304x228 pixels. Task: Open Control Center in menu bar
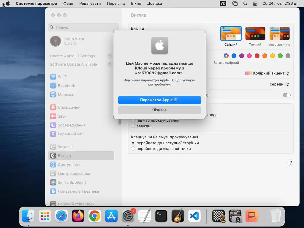(x=255, y=4)
